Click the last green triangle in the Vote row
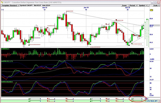This screenshot has width=161, height=103. (x=132, y=99)
